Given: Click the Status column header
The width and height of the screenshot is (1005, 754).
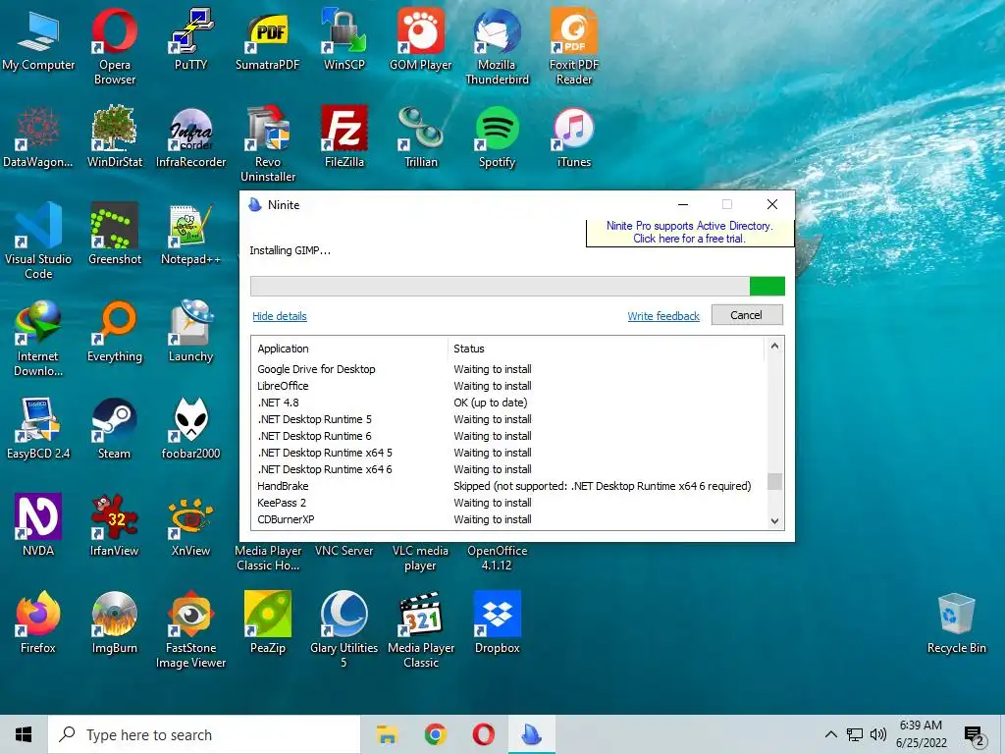Looking at the screenshot, I should (x=606, y=349).
